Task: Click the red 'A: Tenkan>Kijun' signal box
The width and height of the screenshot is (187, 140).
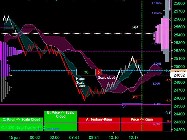Action: (99, 124)
